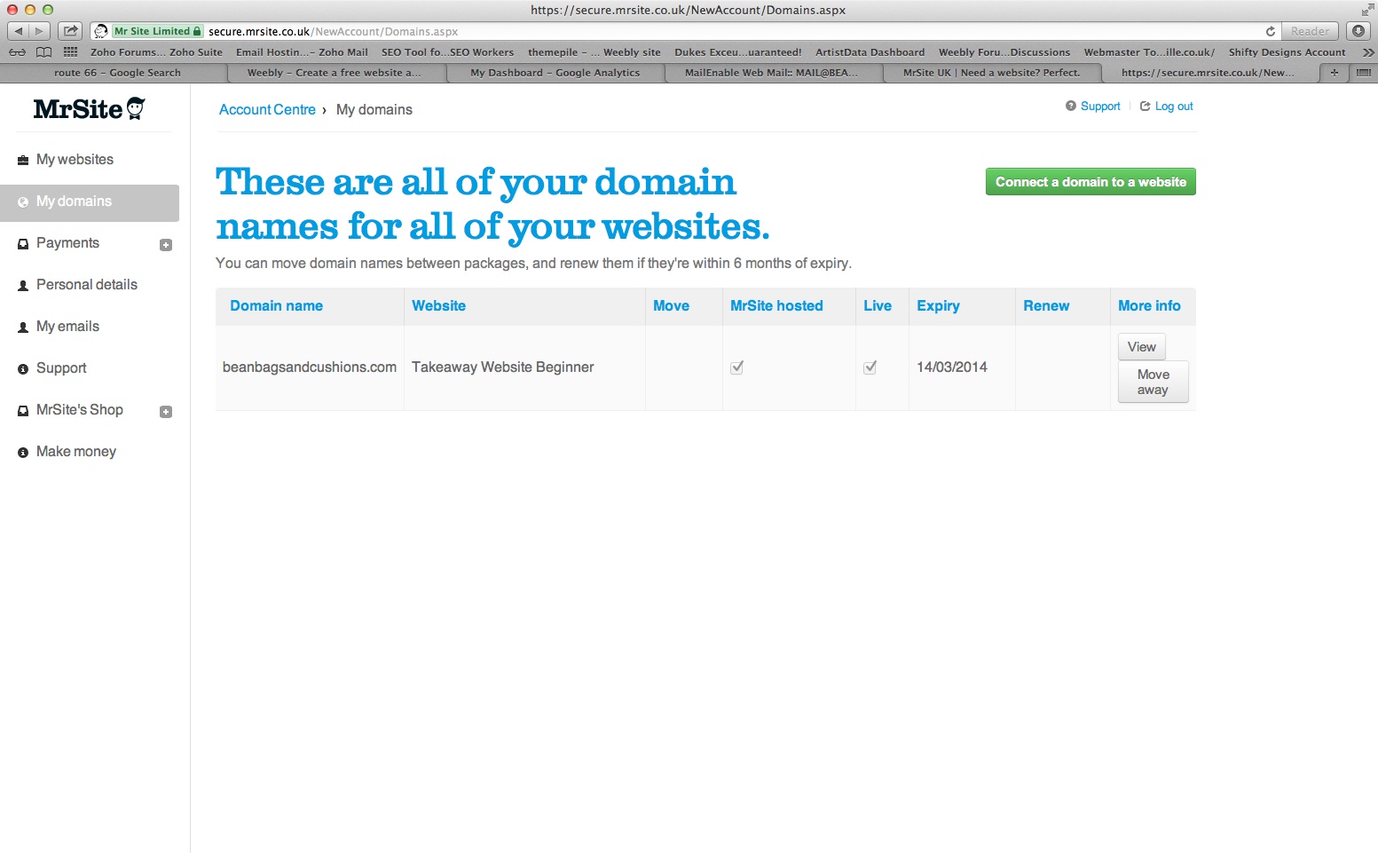Select My domains in sidebar
Viewport: 1378px width, 853px height.
coord(90,202)
